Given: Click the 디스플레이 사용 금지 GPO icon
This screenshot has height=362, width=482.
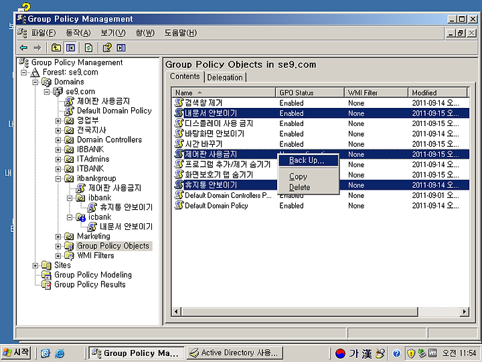Looking at the screenshot, I should click(x=179, y=123).
